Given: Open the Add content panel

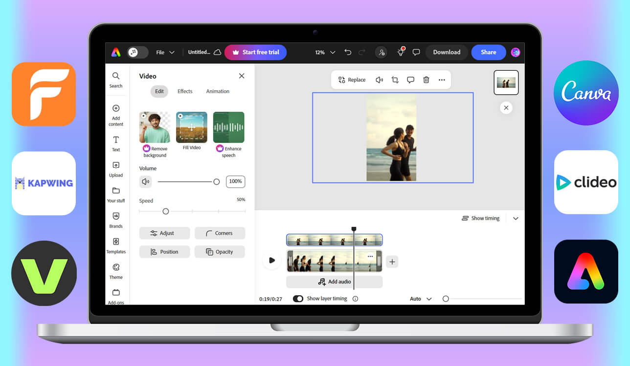Looking at the screenshot, I should (116, 115).
